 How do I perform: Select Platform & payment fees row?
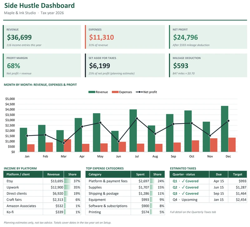[x=125, y=181]
